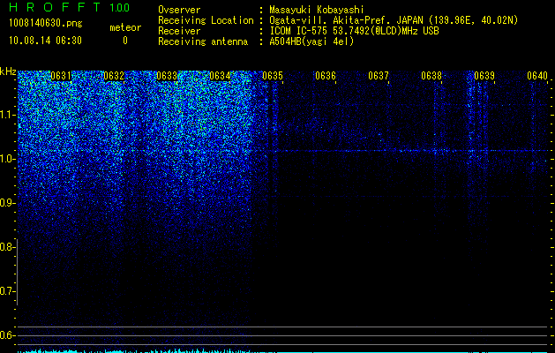
Task: Click the Ogata-vill. Akita-Pref. JAPAN location text
Action: (394, 20)
